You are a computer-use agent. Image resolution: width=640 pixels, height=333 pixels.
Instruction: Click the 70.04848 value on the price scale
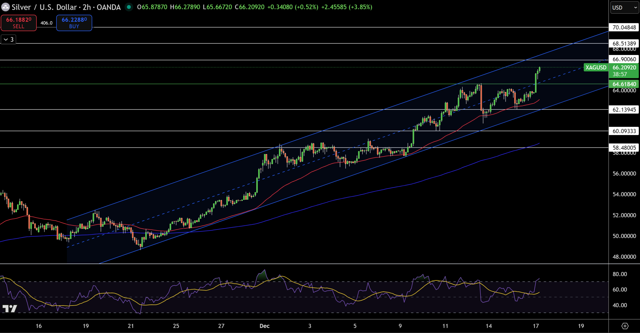624,28
